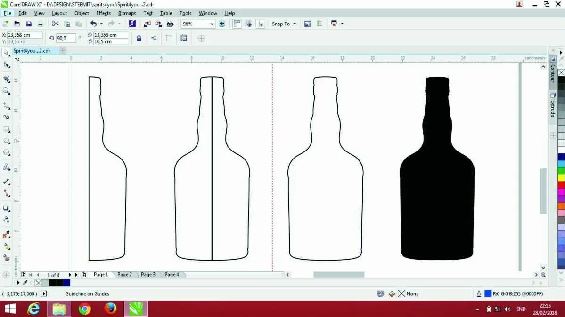
Task: Select the Ellipse tool
Action: click(x=7, y=141)
